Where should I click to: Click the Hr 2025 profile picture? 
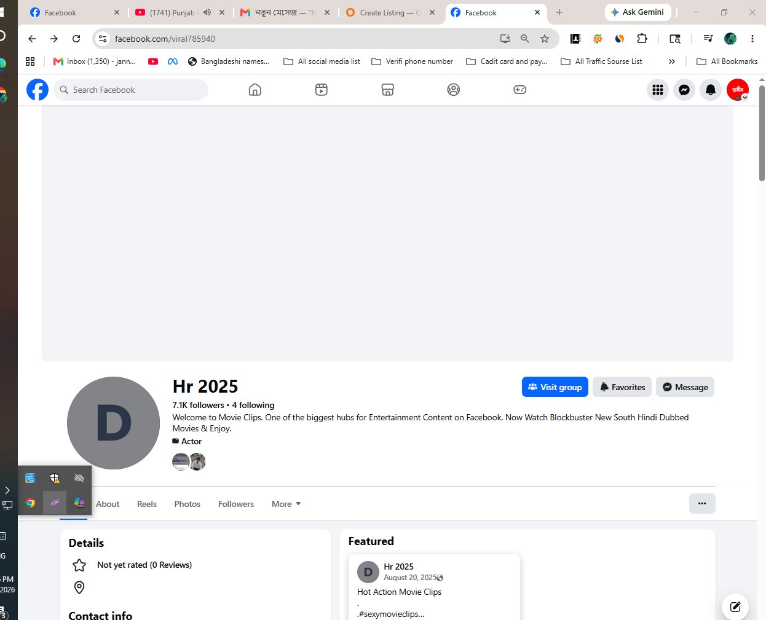[x=114, y=423]
